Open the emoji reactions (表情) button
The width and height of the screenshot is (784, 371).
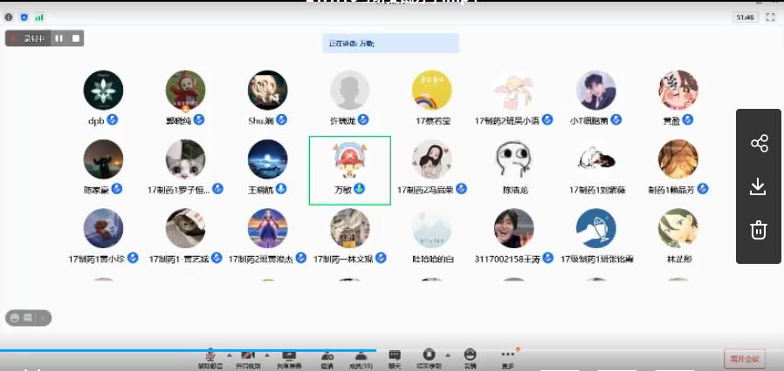click(x=470, y=358)
